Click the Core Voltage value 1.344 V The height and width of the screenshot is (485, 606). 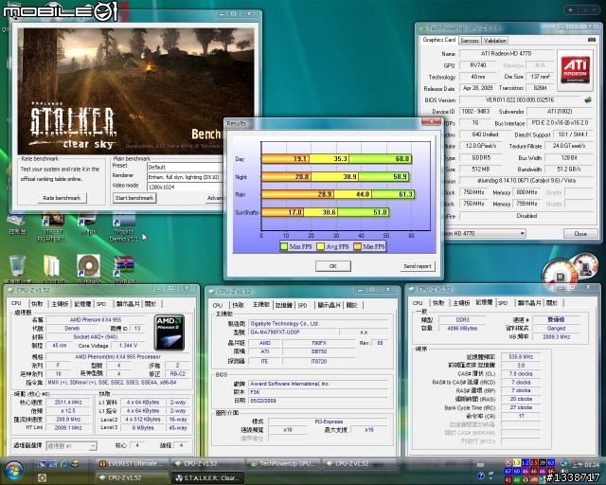pos(129,346)
